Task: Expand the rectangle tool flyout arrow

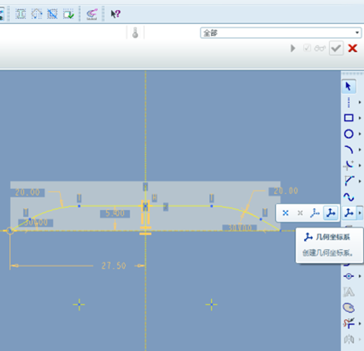Action: click(359, 118)
